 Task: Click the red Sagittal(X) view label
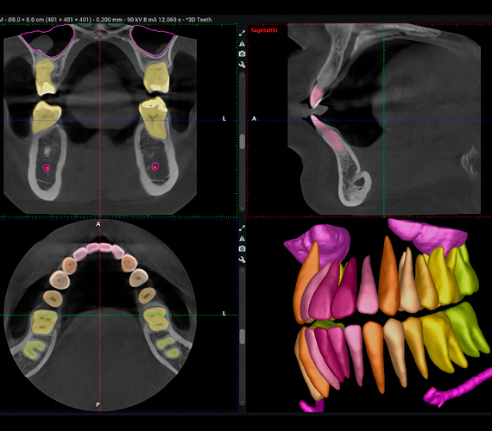click(x=264, y=30)
